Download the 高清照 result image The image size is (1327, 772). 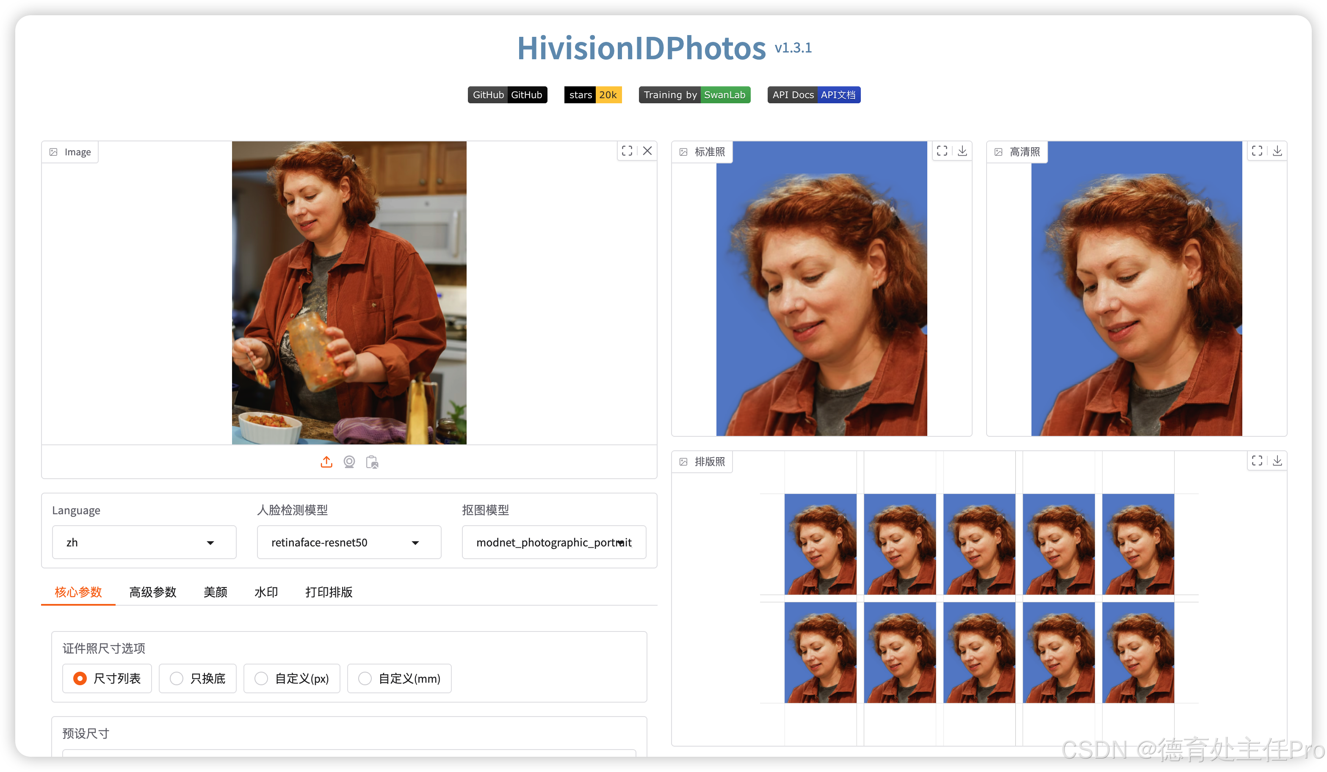[1277, 151]
